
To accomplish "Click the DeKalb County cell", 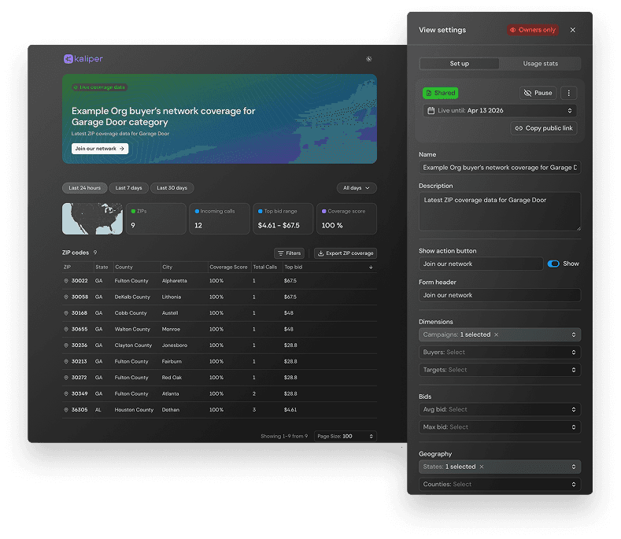I will tap(132, 297).
